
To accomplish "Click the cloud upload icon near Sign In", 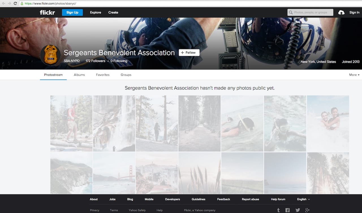I will [x=341, y=12].
